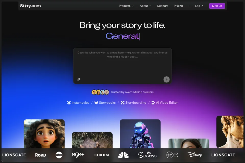Click the 'Bring your story to life.' heading
The height and width of the screenshot is (163, 245).
tap(122, 25)
